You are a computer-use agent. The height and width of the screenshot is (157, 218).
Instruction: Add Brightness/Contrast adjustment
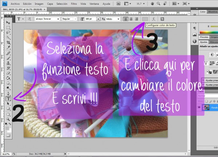point(212,55)
